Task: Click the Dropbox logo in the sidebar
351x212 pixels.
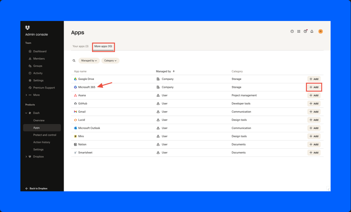Action: tap(27, 27)
